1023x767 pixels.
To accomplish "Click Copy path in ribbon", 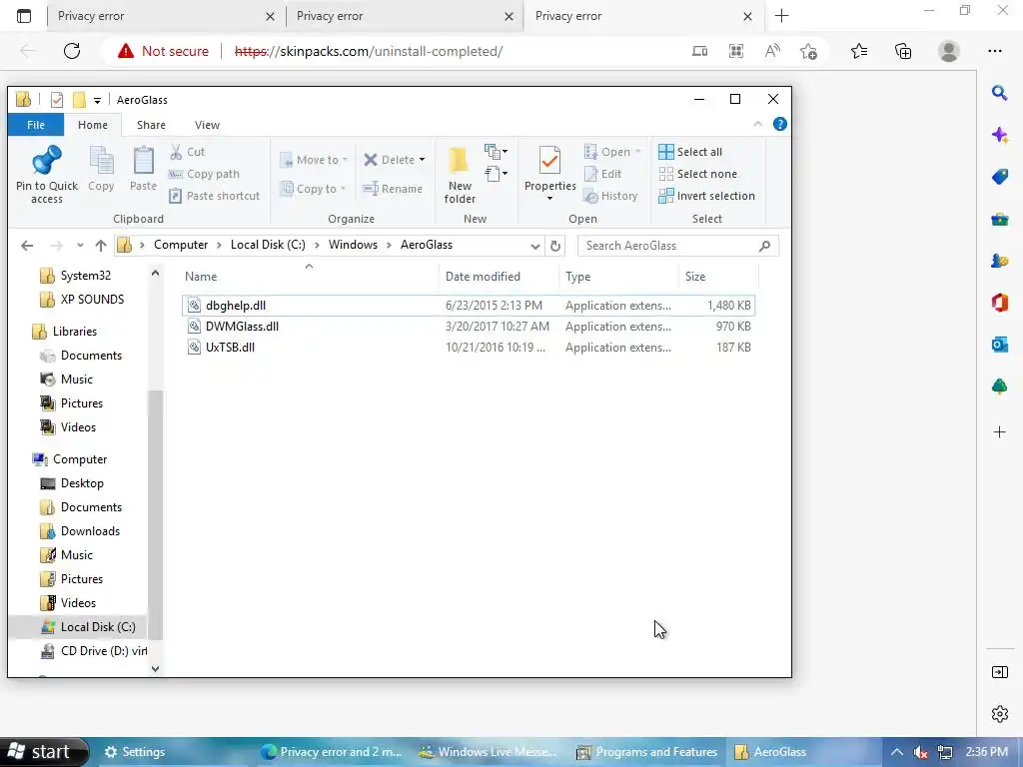I will (204, 174).
